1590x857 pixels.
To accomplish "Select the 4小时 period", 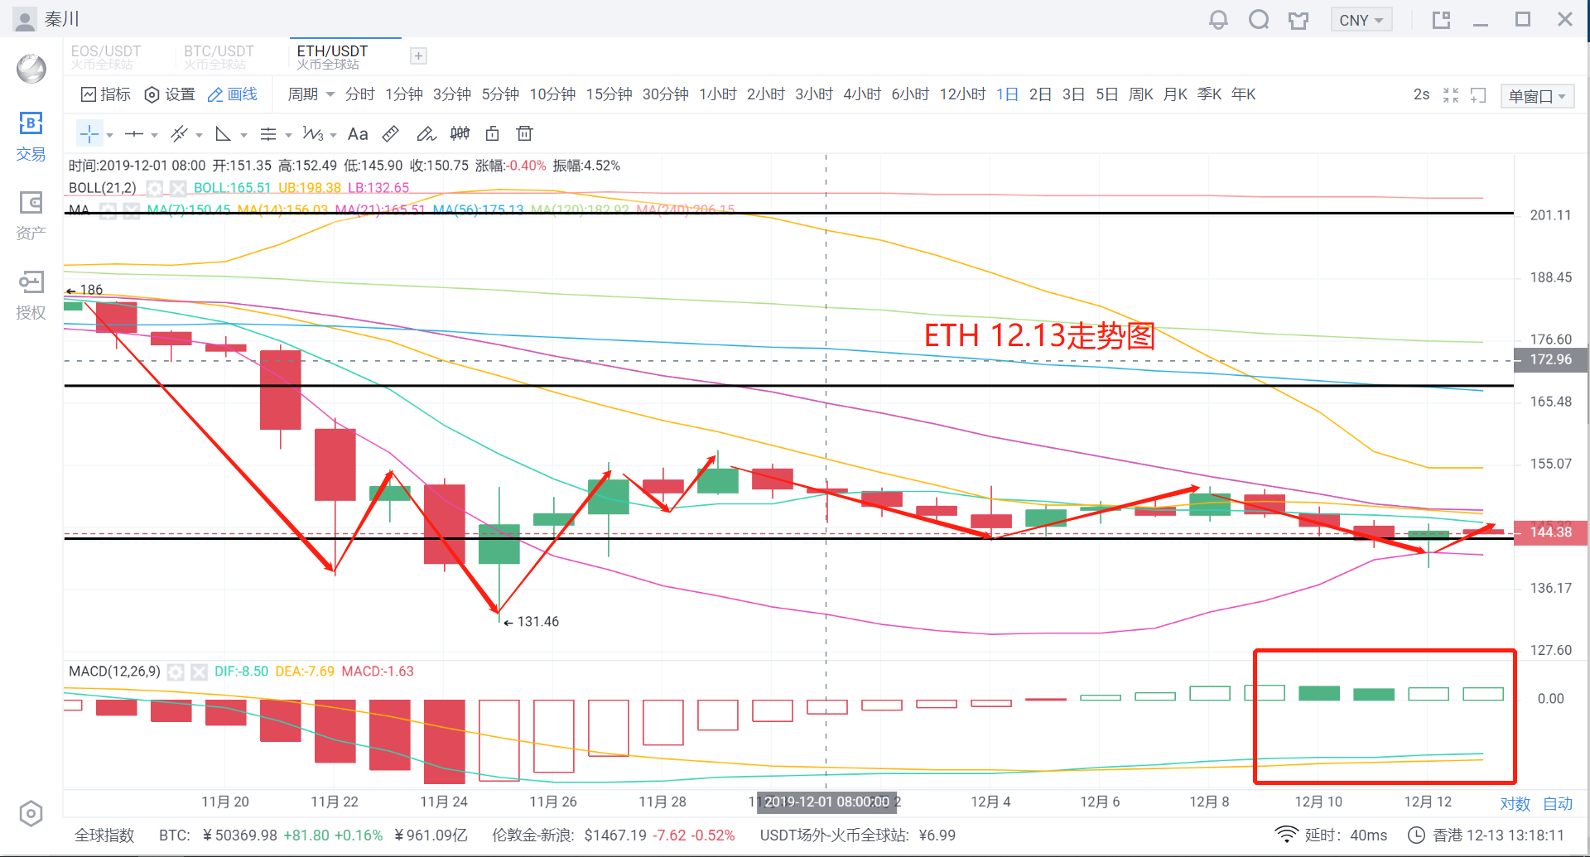I will coord(861,94).
